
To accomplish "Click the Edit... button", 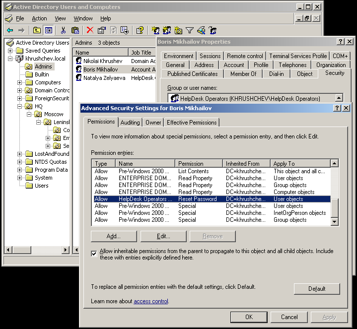I will [x=163, y=236].
